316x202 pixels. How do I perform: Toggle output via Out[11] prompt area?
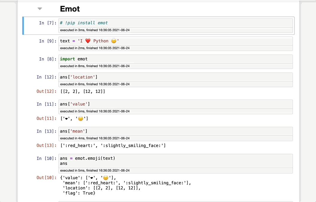(46, 118)
